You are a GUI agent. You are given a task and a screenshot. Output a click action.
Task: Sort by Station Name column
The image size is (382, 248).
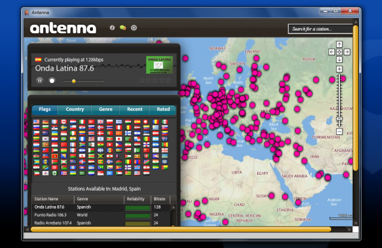click(x=53, y=199)
